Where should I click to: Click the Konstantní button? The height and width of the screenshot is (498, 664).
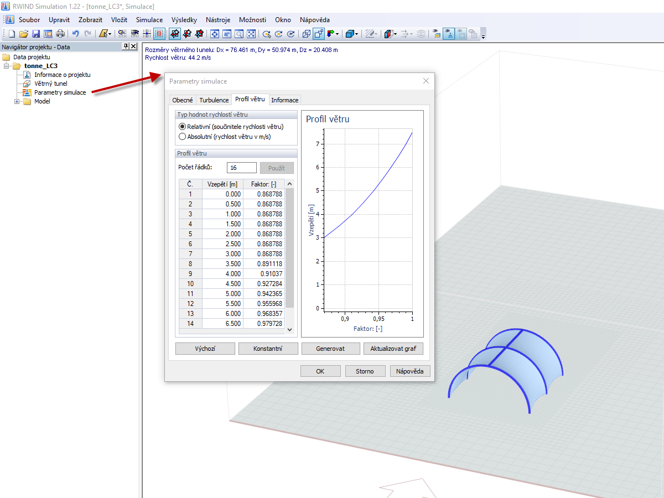click(268, 348)
